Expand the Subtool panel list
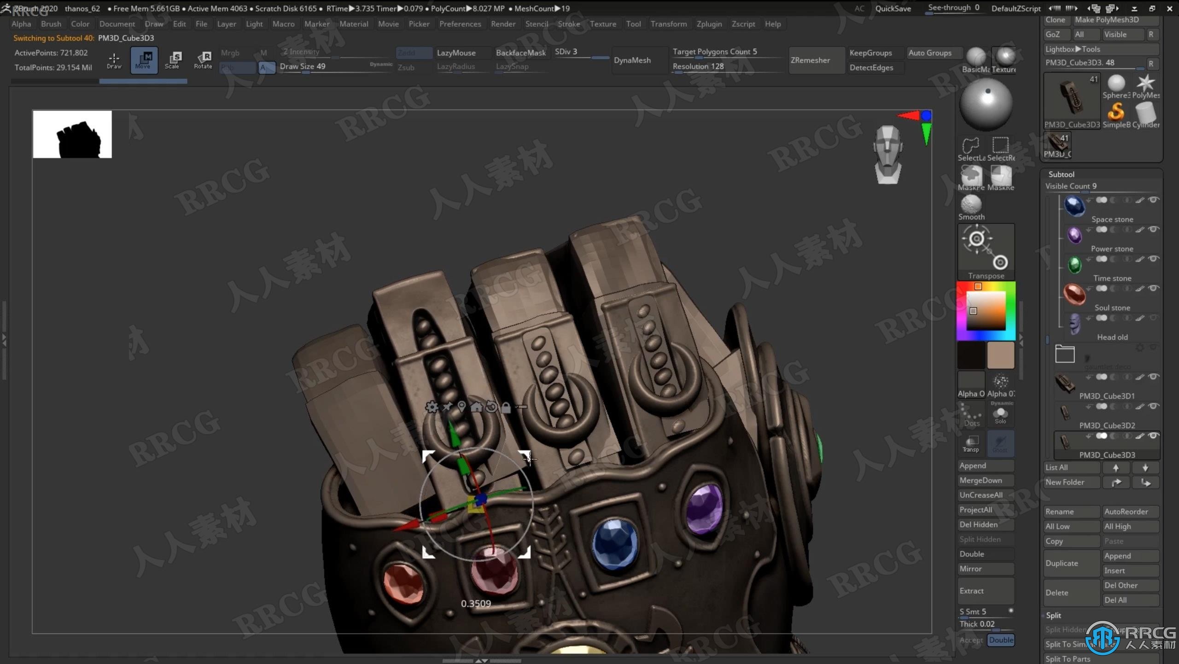The width and height of the screenshot is (1179, 664). tap(1061, 173)
